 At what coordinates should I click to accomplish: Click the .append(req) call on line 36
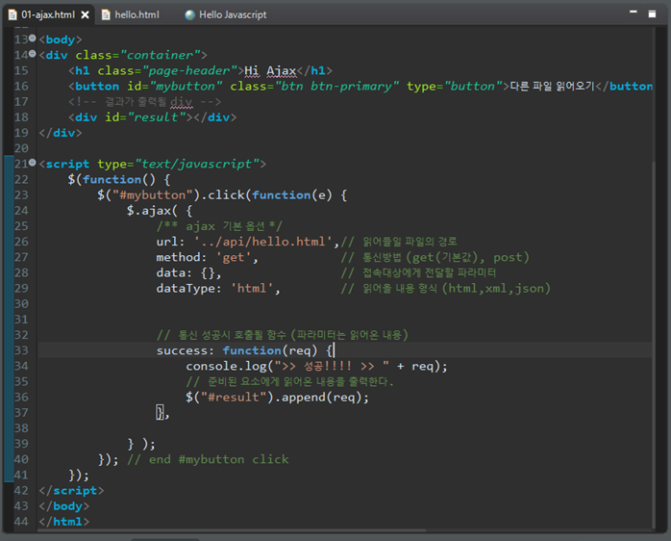(x=321, y=397)
